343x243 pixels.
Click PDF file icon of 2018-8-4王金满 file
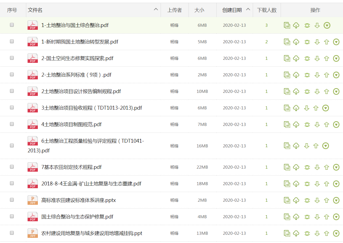33,184
